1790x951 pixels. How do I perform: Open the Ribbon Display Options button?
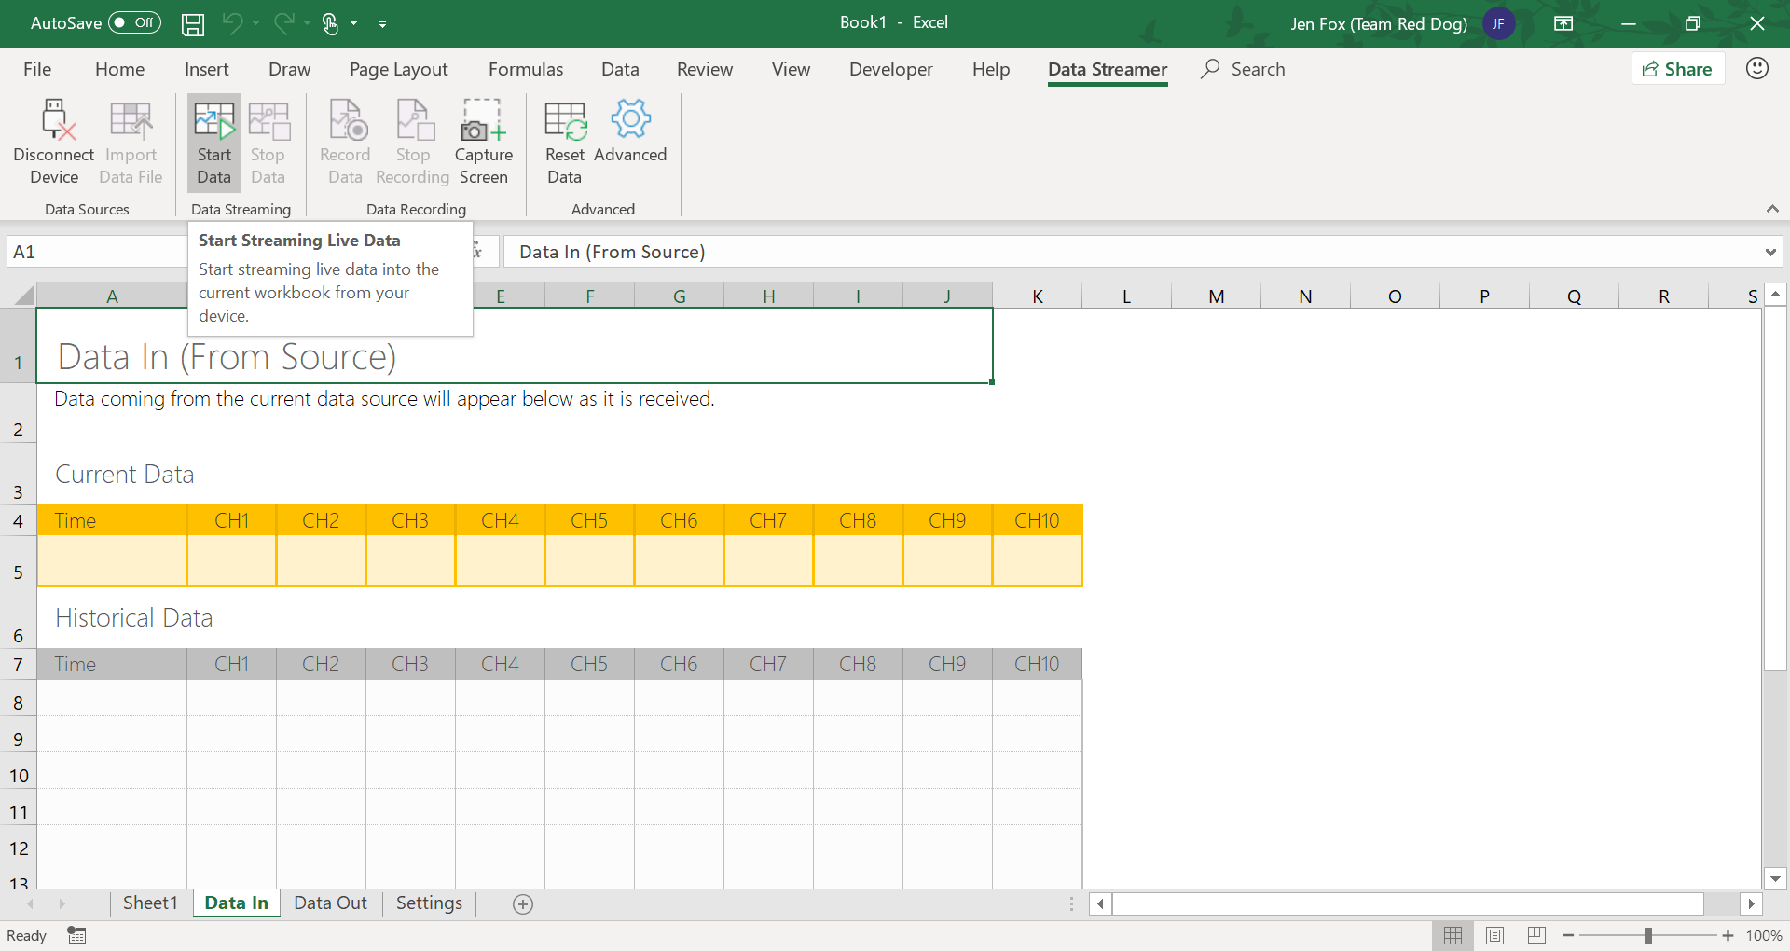click(1563, 24)
